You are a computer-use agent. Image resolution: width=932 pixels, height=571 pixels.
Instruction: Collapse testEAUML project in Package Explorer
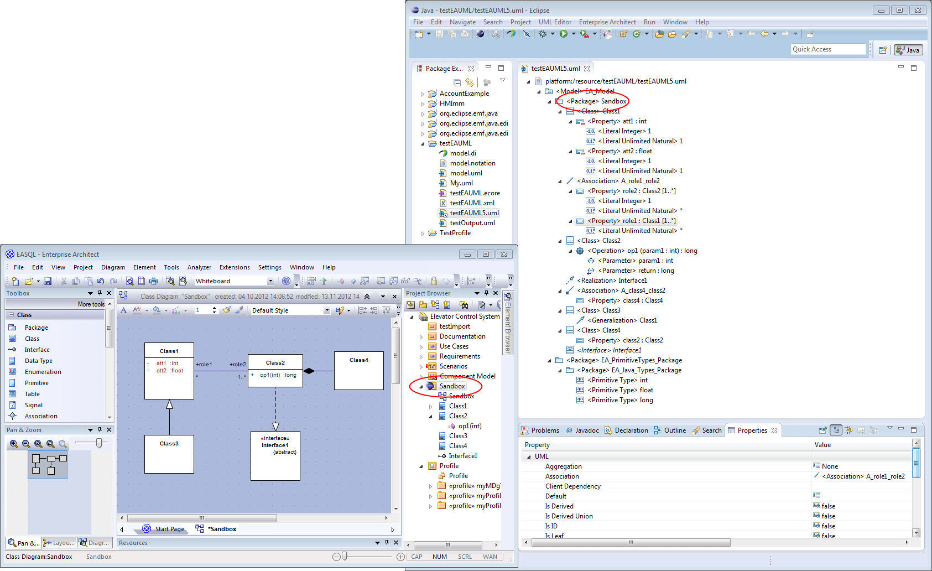[423, 144]
